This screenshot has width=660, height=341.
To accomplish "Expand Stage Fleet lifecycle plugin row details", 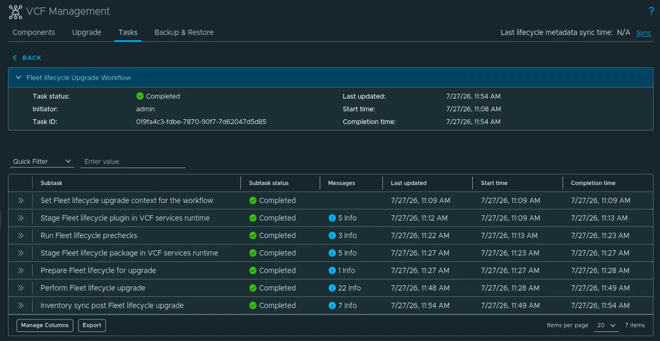I will click(21, 218).
